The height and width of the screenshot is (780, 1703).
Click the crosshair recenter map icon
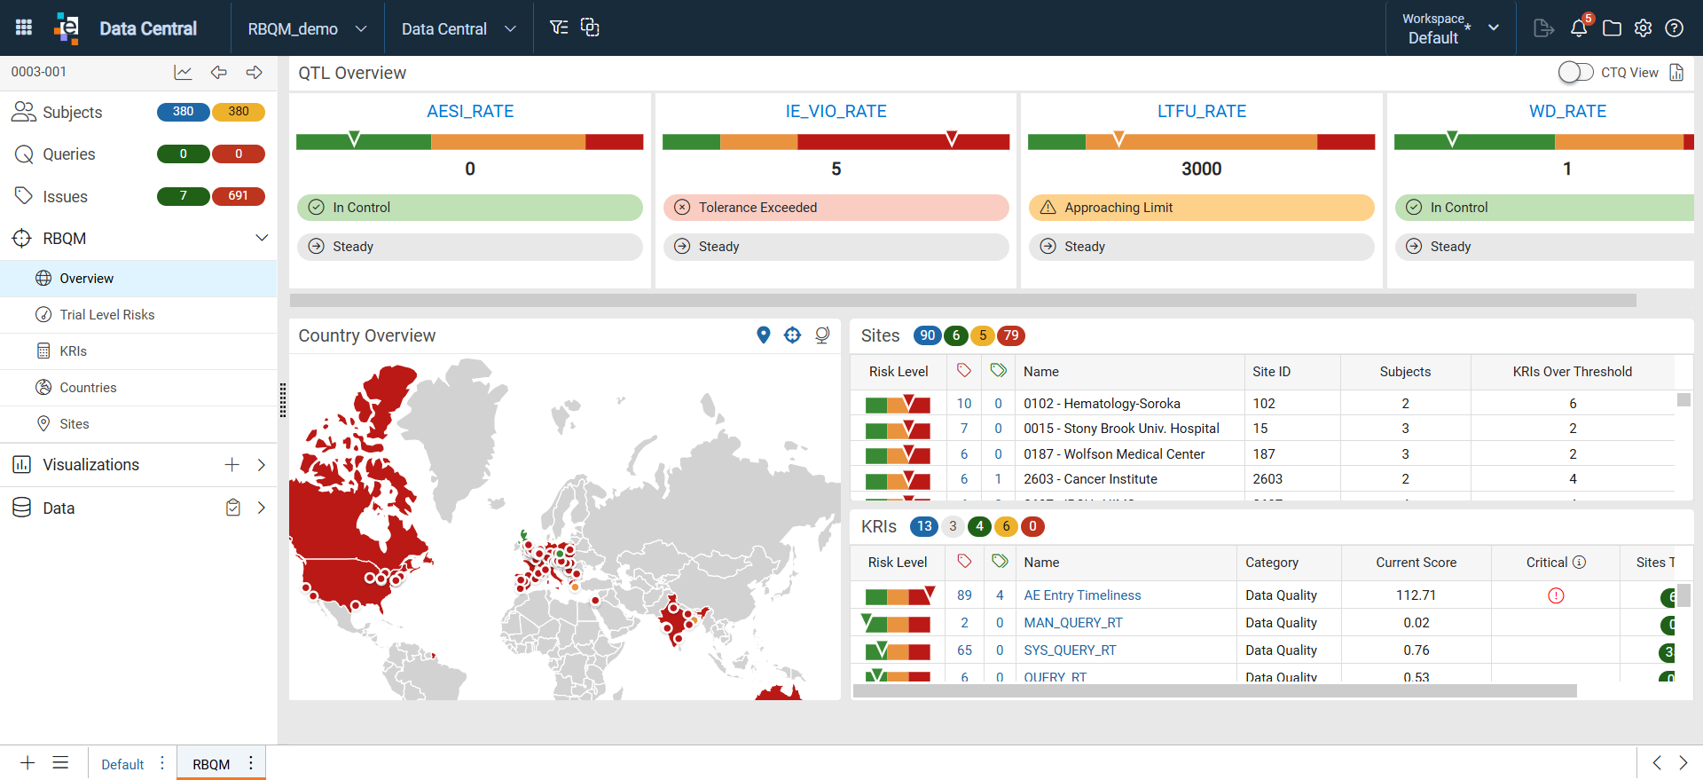pyautogui.click(x=792, y=335)
